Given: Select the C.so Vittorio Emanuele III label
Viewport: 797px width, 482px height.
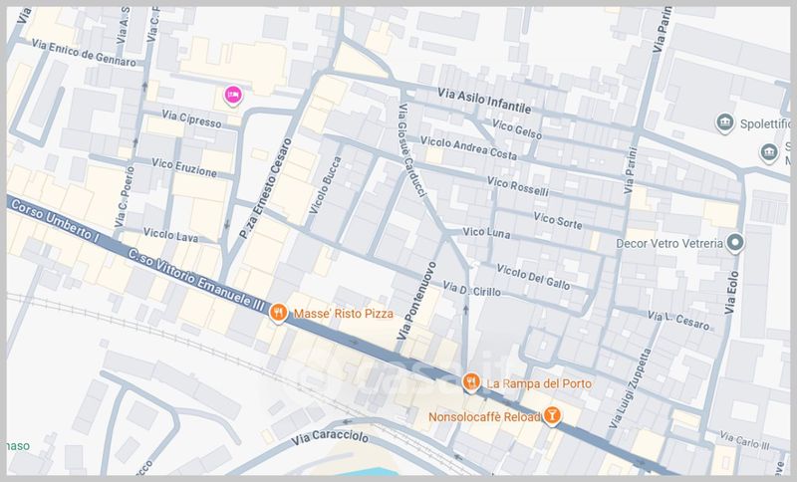Looking at the screenshot, I should click(196, 280).
